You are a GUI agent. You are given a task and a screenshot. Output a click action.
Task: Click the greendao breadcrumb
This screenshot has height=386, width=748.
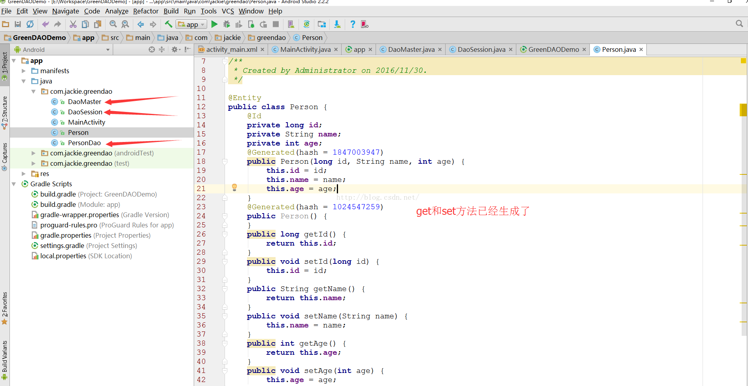point(267,38)
